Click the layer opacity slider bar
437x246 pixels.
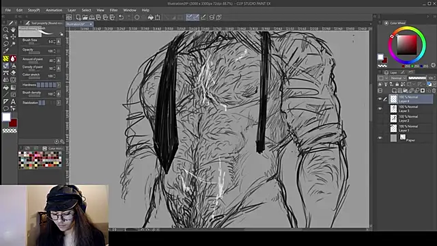[417, 78]
